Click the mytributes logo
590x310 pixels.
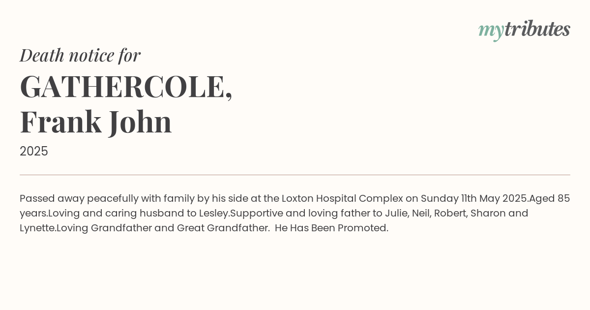[524, 30]
